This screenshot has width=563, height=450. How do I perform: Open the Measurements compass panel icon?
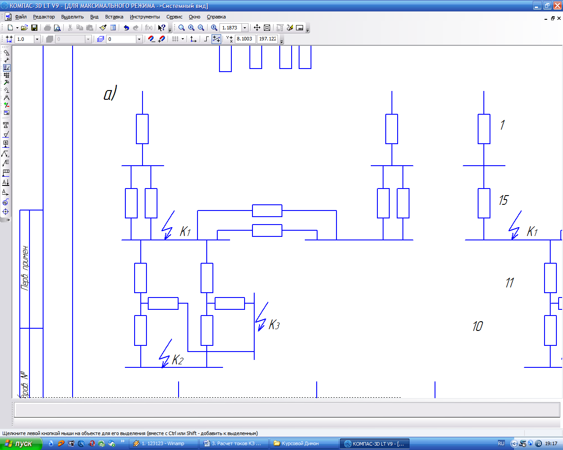(x=6, y=98)
